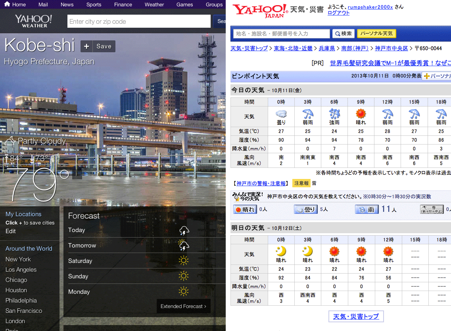Click the 弱雨 umbrella icon at 15時 today
This screenshot has height=331, width=451.
pyautogui.click(x=414, y=114)
